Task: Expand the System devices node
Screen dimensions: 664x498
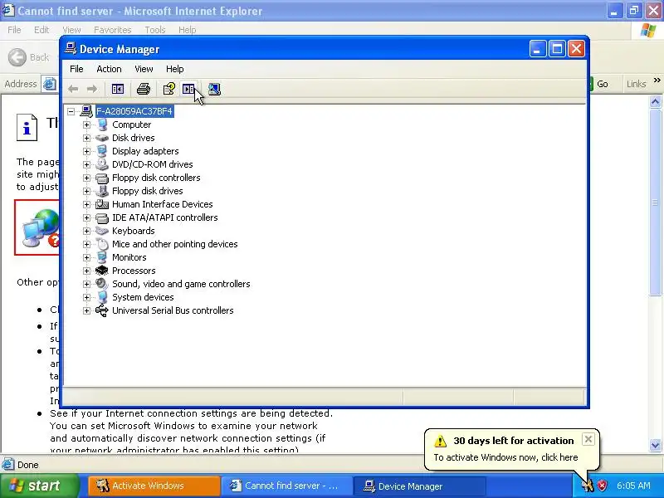Action: click(x=87, y=297)
